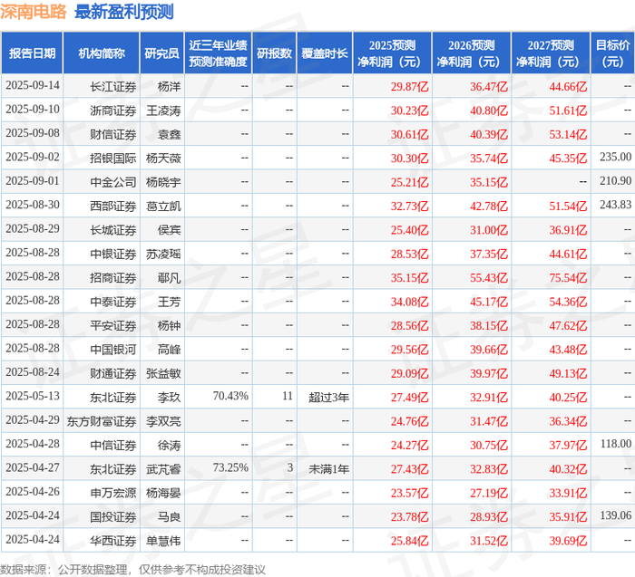Click target price 210.90
The image size is (635, 577).
tap(615, 181)
